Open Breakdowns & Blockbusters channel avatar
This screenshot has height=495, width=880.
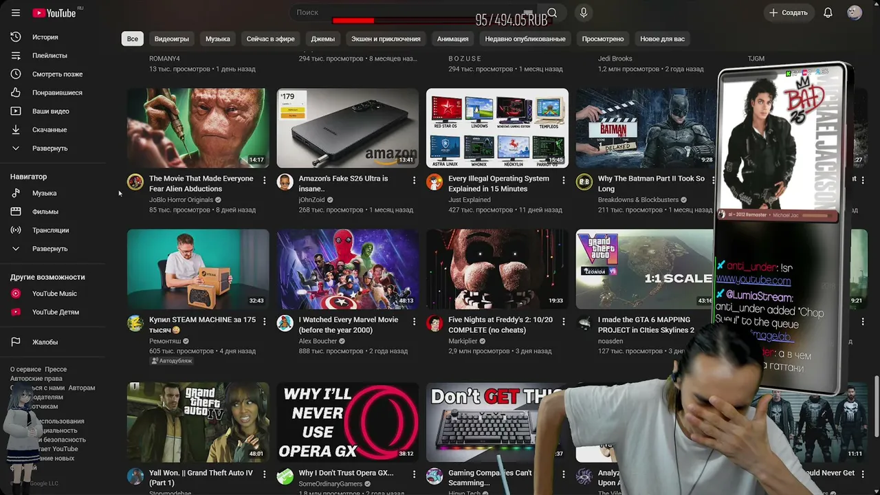(x=584, y=181)
